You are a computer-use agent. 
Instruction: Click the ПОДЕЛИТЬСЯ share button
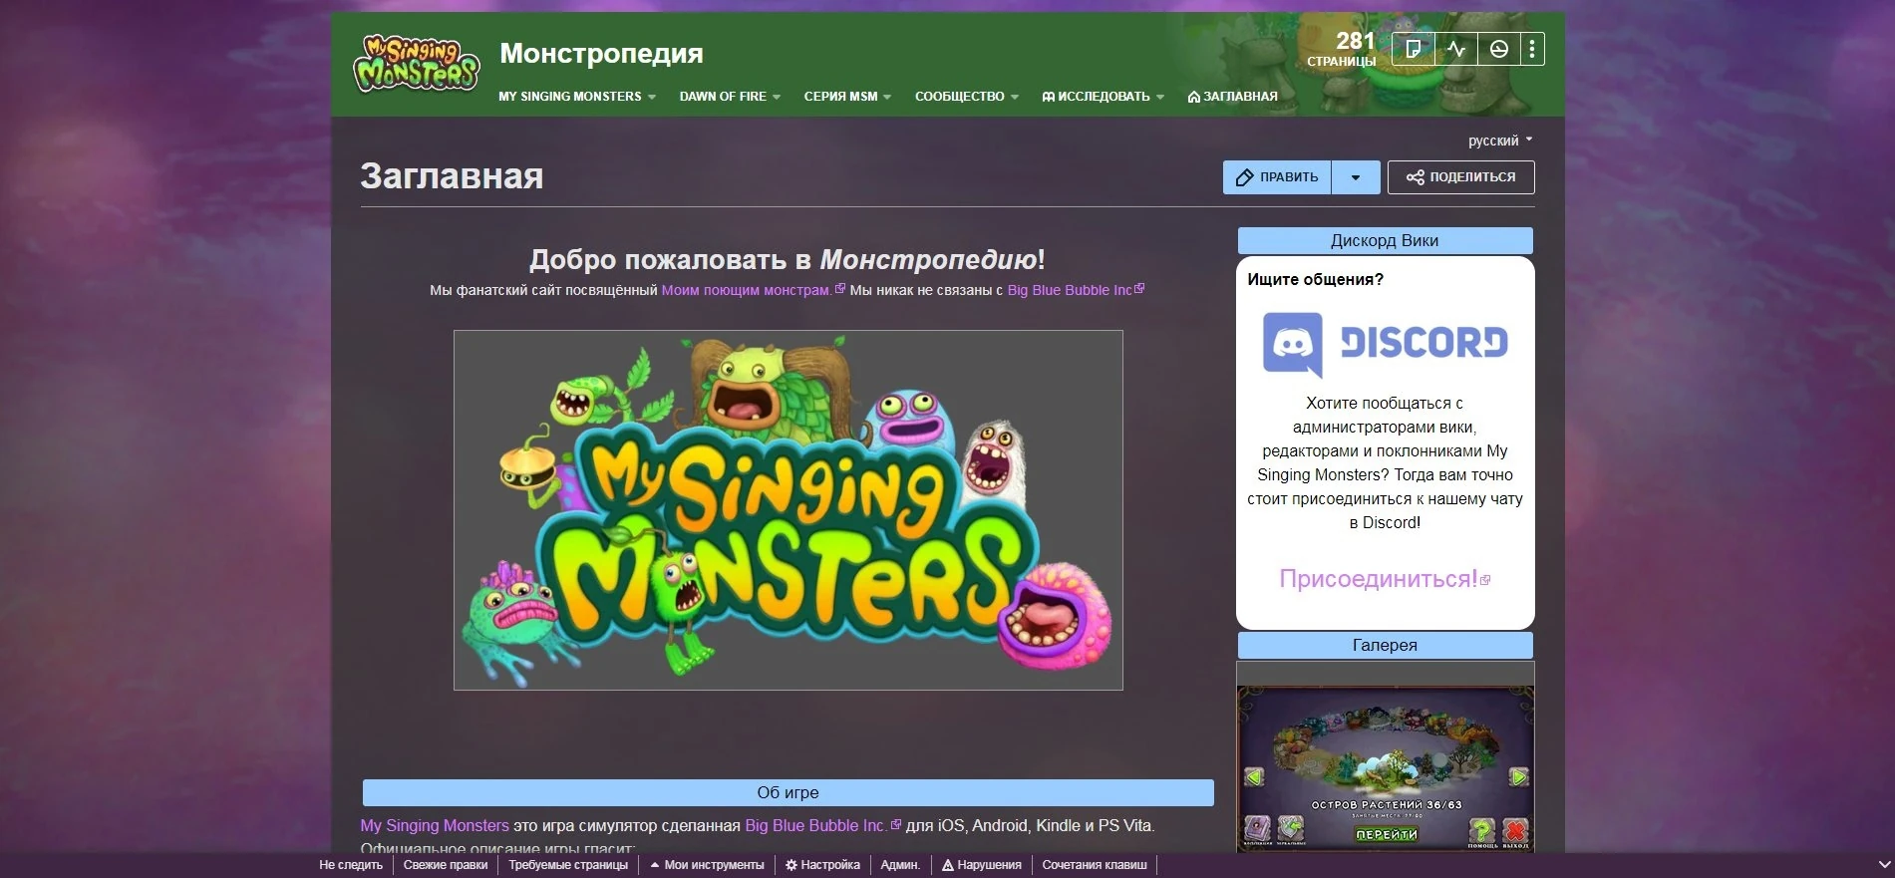tap(1460, 177)
